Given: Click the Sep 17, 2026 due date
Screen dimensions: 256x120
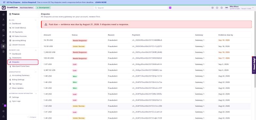Looking at the screenshot, I should (224, 58).
